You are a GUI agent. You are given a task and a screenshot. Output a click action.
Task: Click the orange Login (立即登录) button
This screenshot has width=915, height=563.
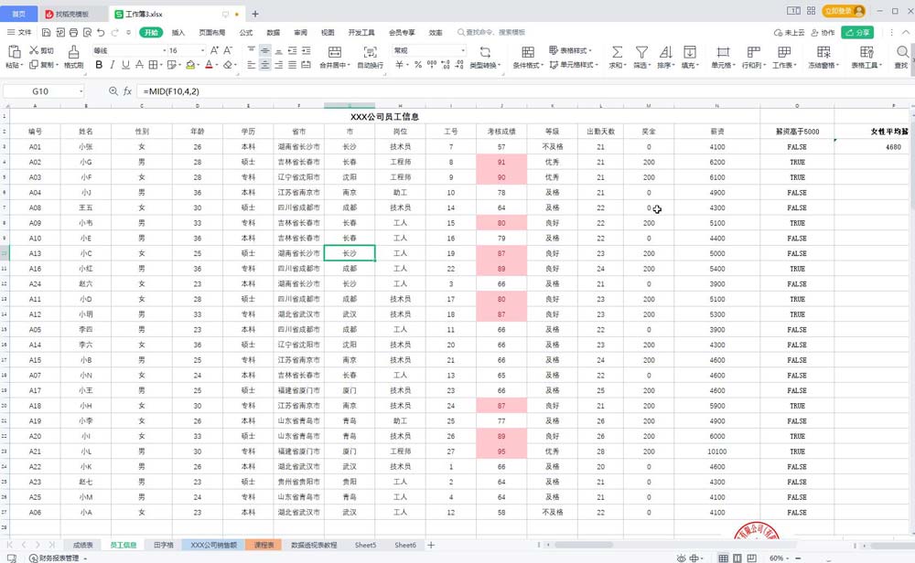(844, 10)
